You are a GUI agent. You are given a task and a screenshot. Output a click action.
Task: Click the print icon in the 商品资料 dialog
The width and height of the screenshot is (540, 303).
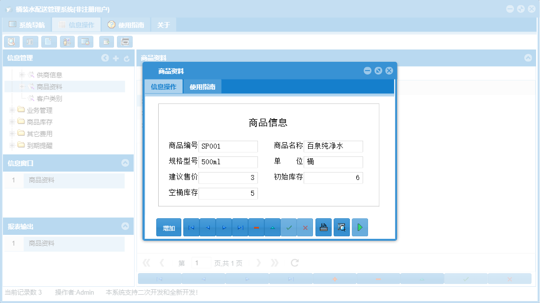point(323,227)
